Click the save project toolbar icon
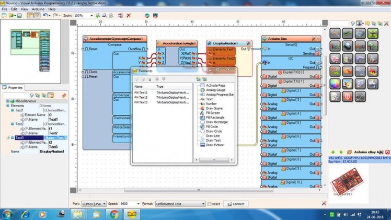Viewport: 391px width, 220px height. click(x=19, y=16)
